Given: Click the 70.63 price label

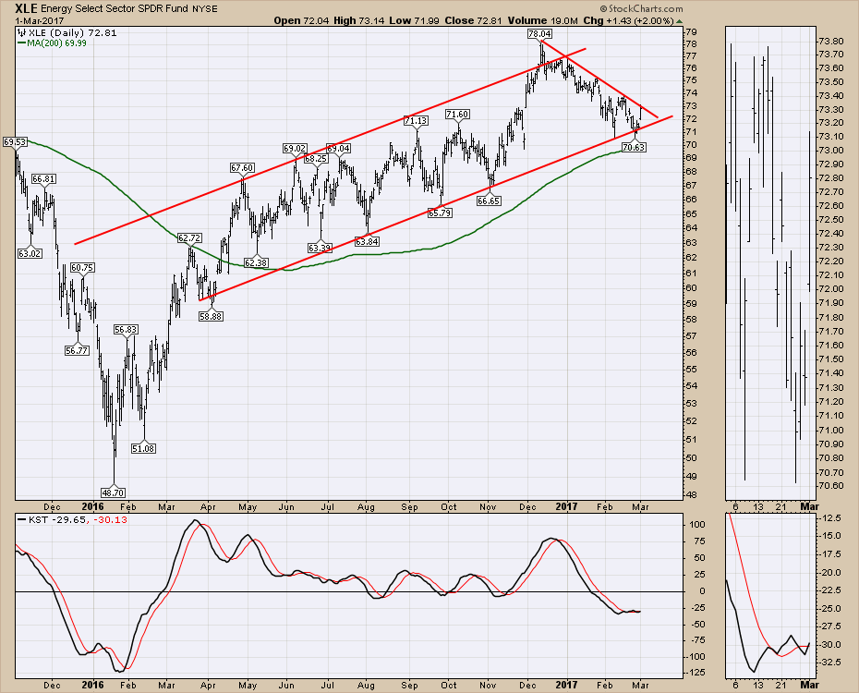Looking at the screenshot, I should click(634, 147).
